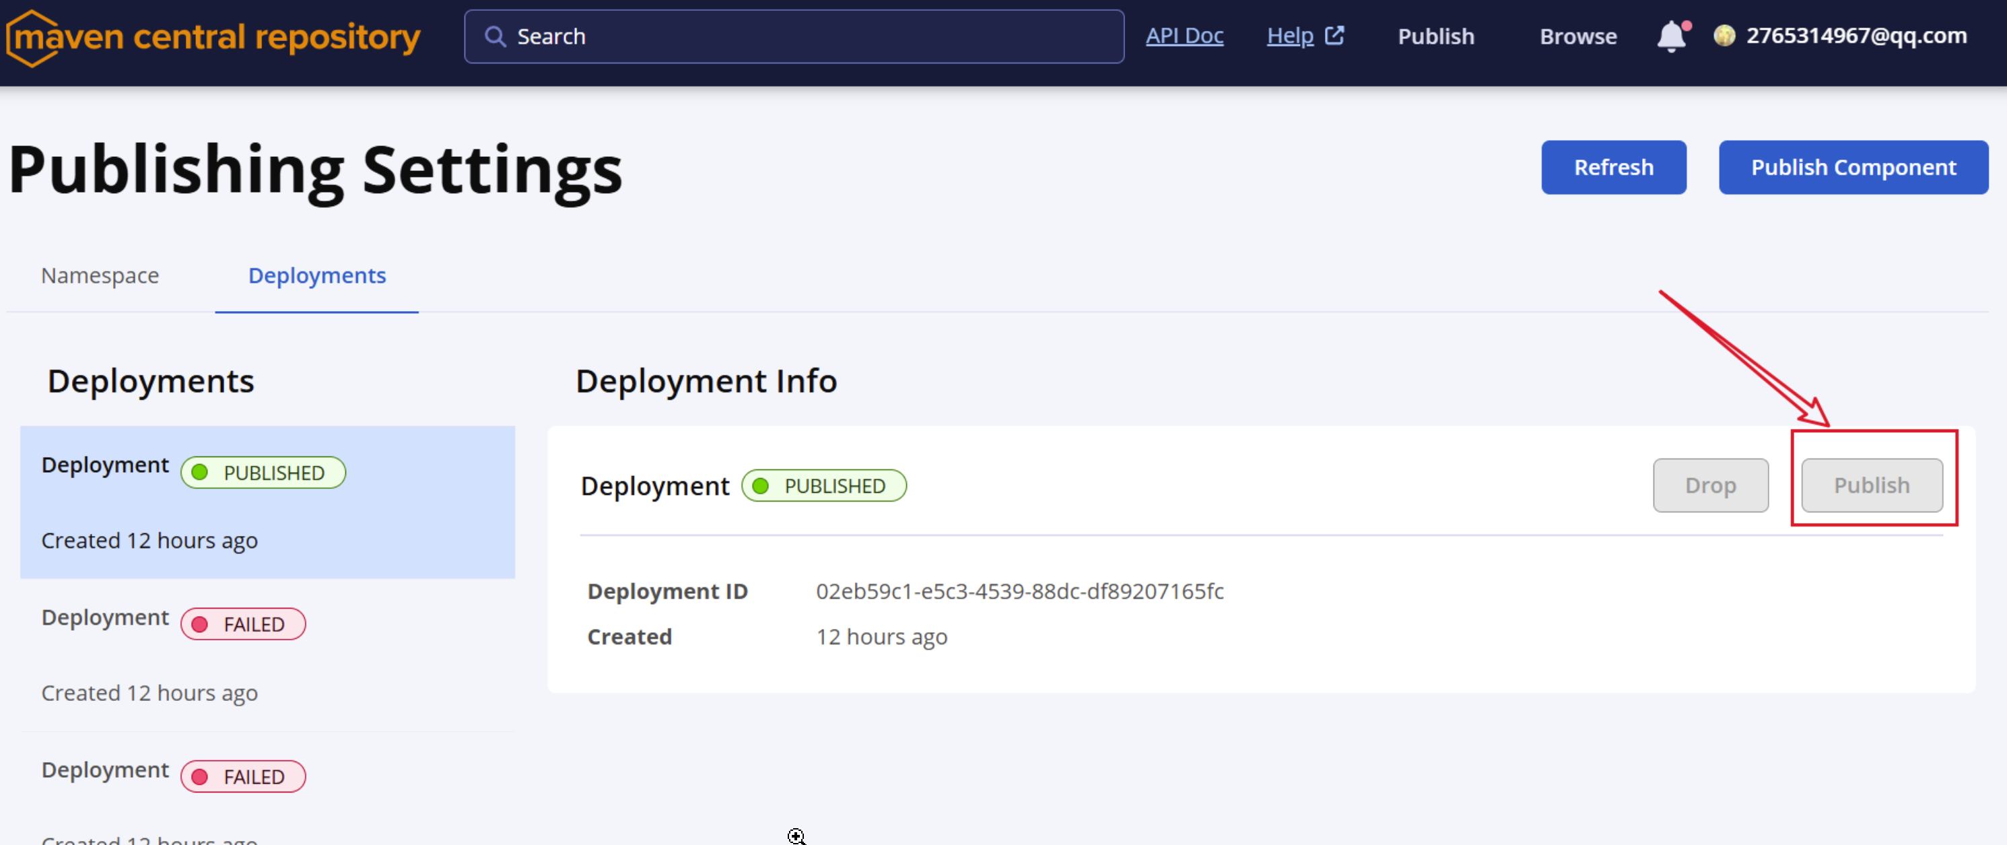Click the user avatar icon

[x=1724, y=36]
